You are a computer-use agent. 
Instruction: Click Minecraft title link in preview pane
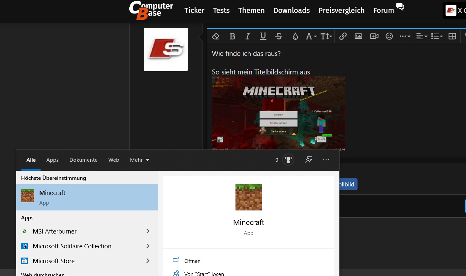click(249, 222)
